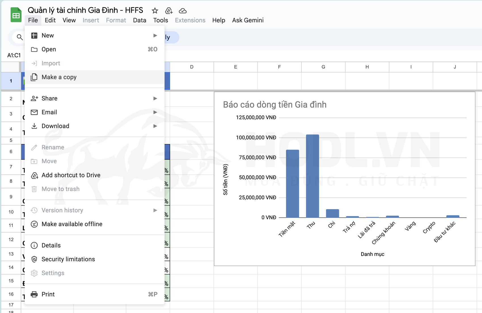Click the printer icon in the File menu
The image size is (482, 313).
click(34, 294)
